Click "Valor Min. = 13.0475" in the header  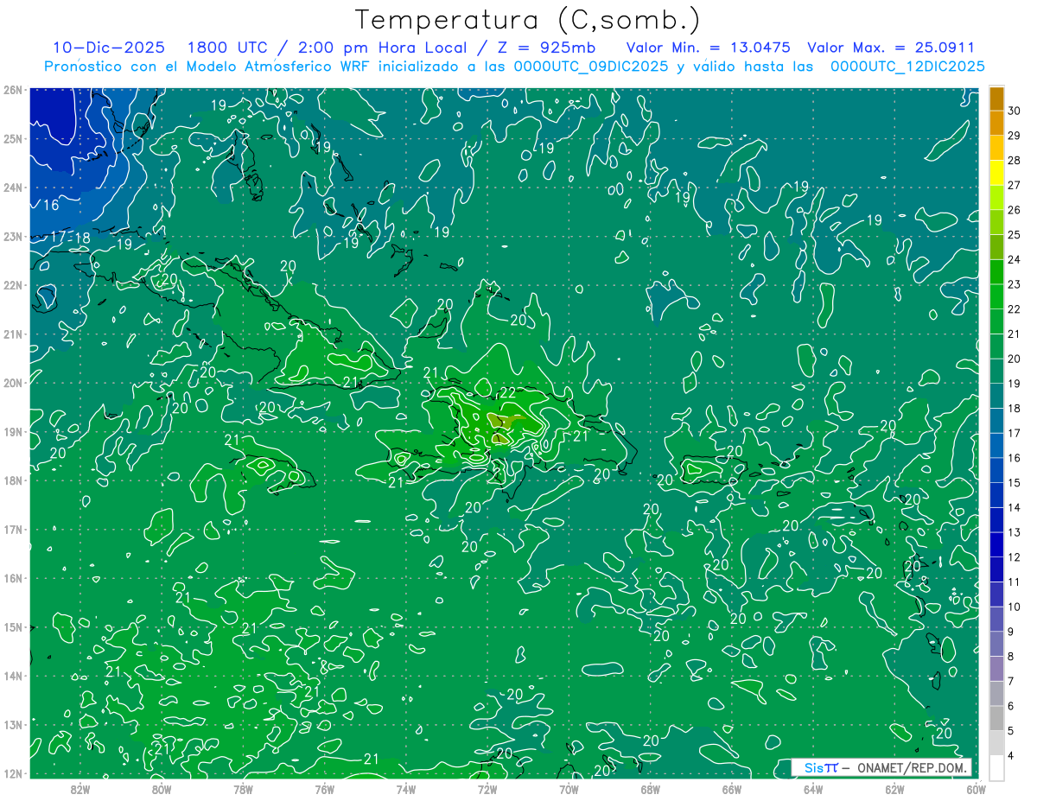[709, 48]
